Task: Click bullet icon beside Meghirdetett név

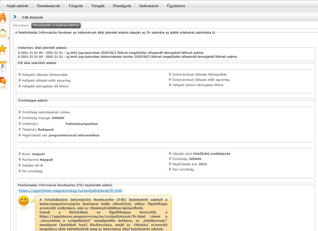Action: click(x=20, y=135)
